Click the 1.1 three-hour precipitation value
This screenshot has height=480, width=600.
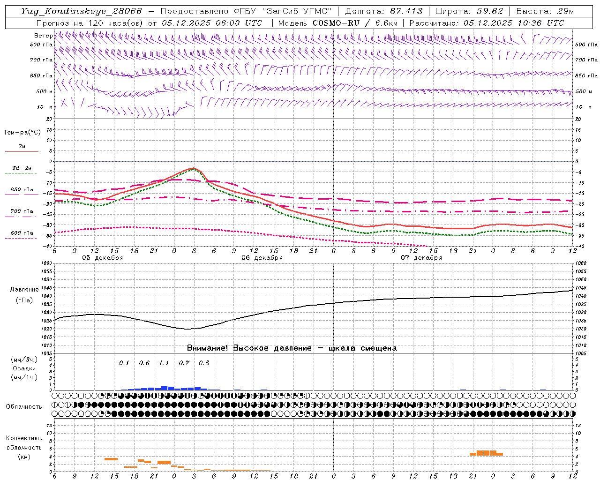tap(164, 363)
